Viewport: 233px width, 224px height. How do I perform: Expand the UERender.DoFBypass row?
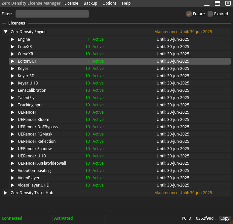pos(13,127)
